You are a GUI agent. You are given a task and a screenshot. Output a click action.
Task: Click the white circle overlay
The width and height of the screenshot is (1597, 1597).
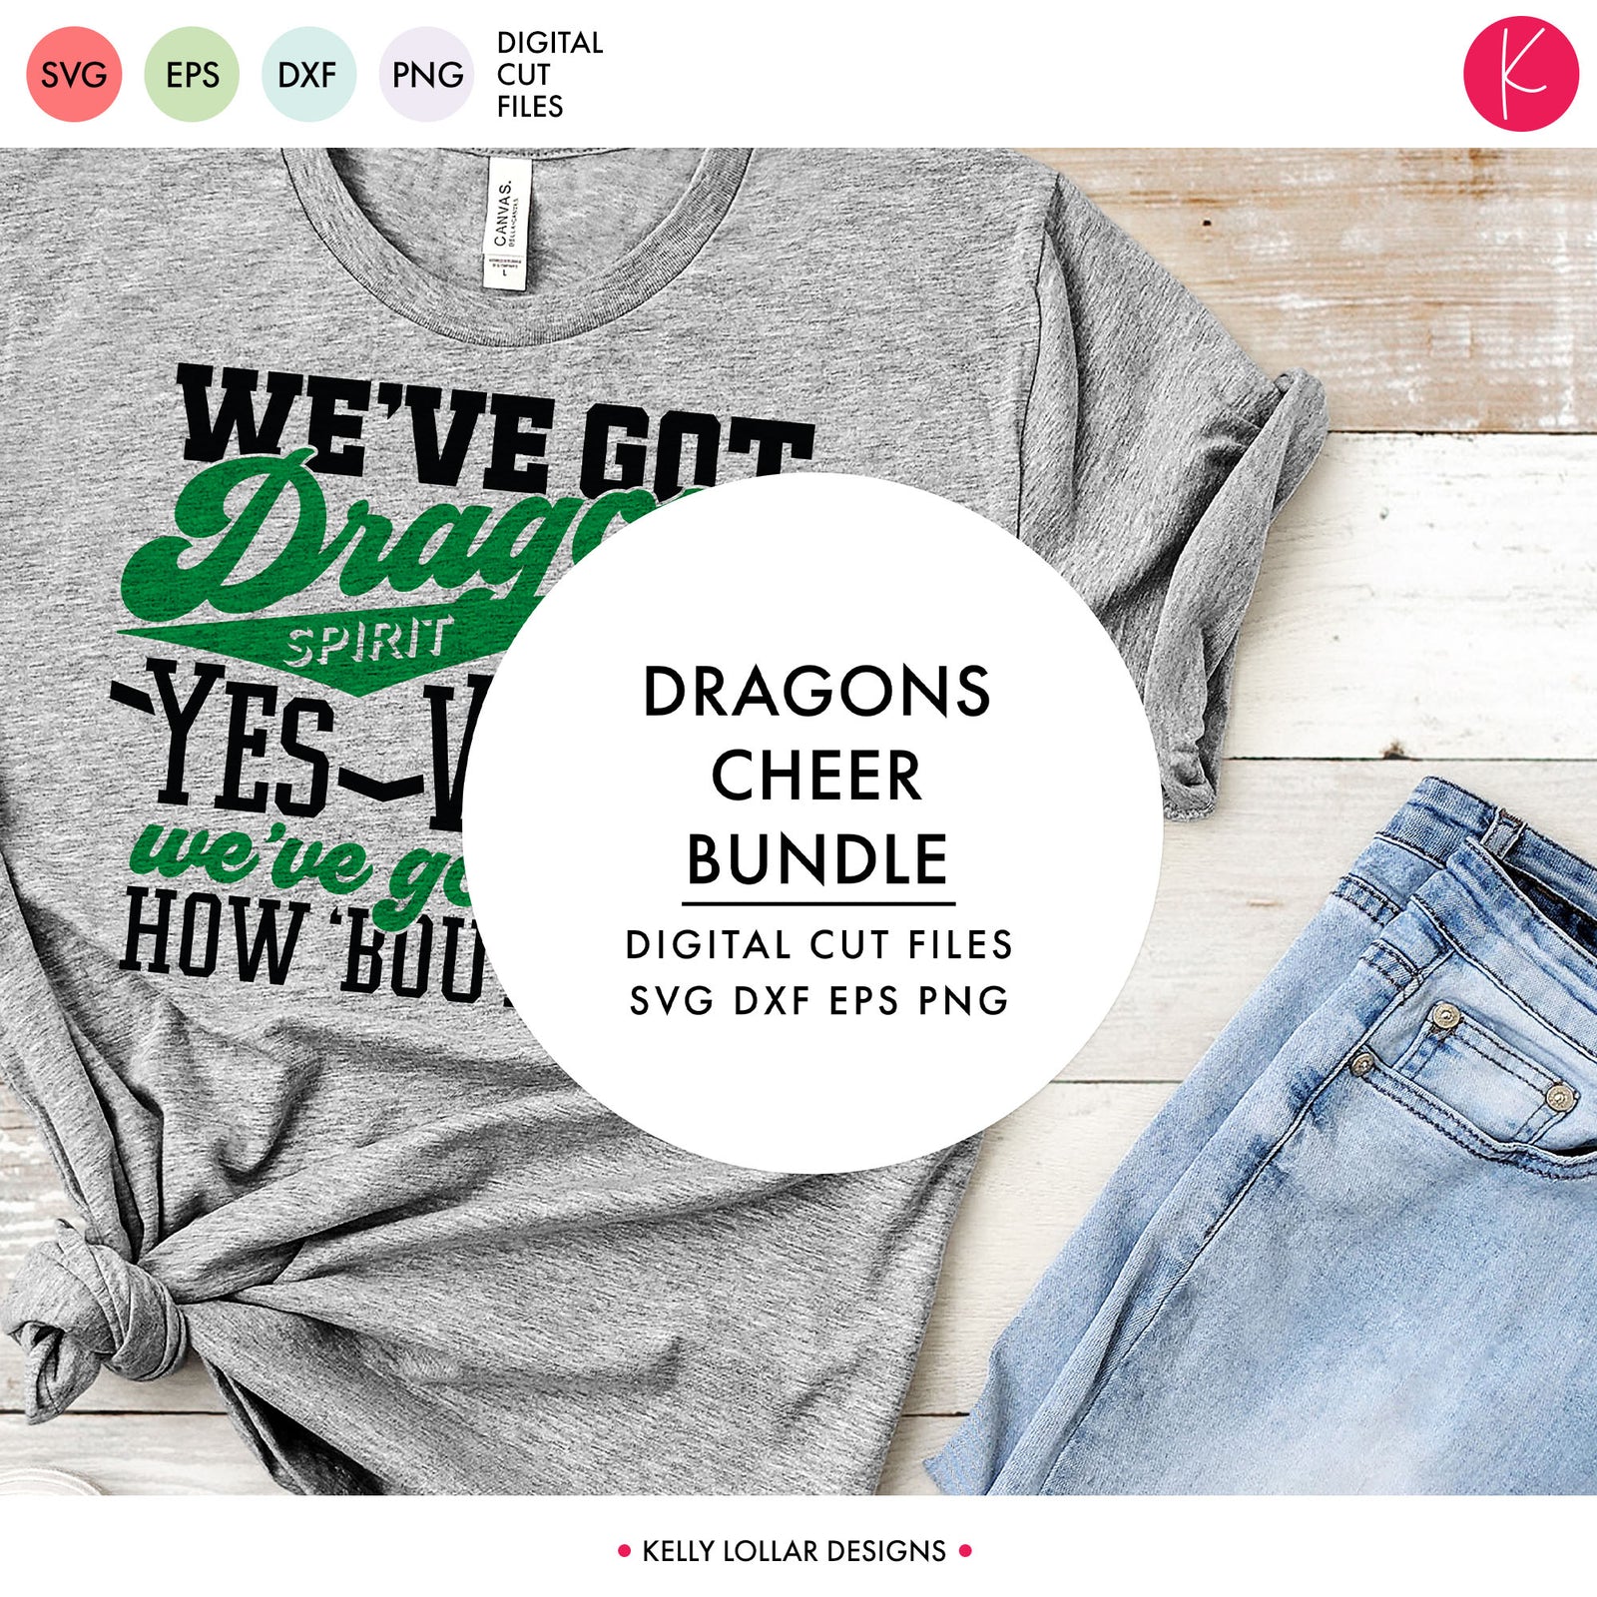[812, 823]
